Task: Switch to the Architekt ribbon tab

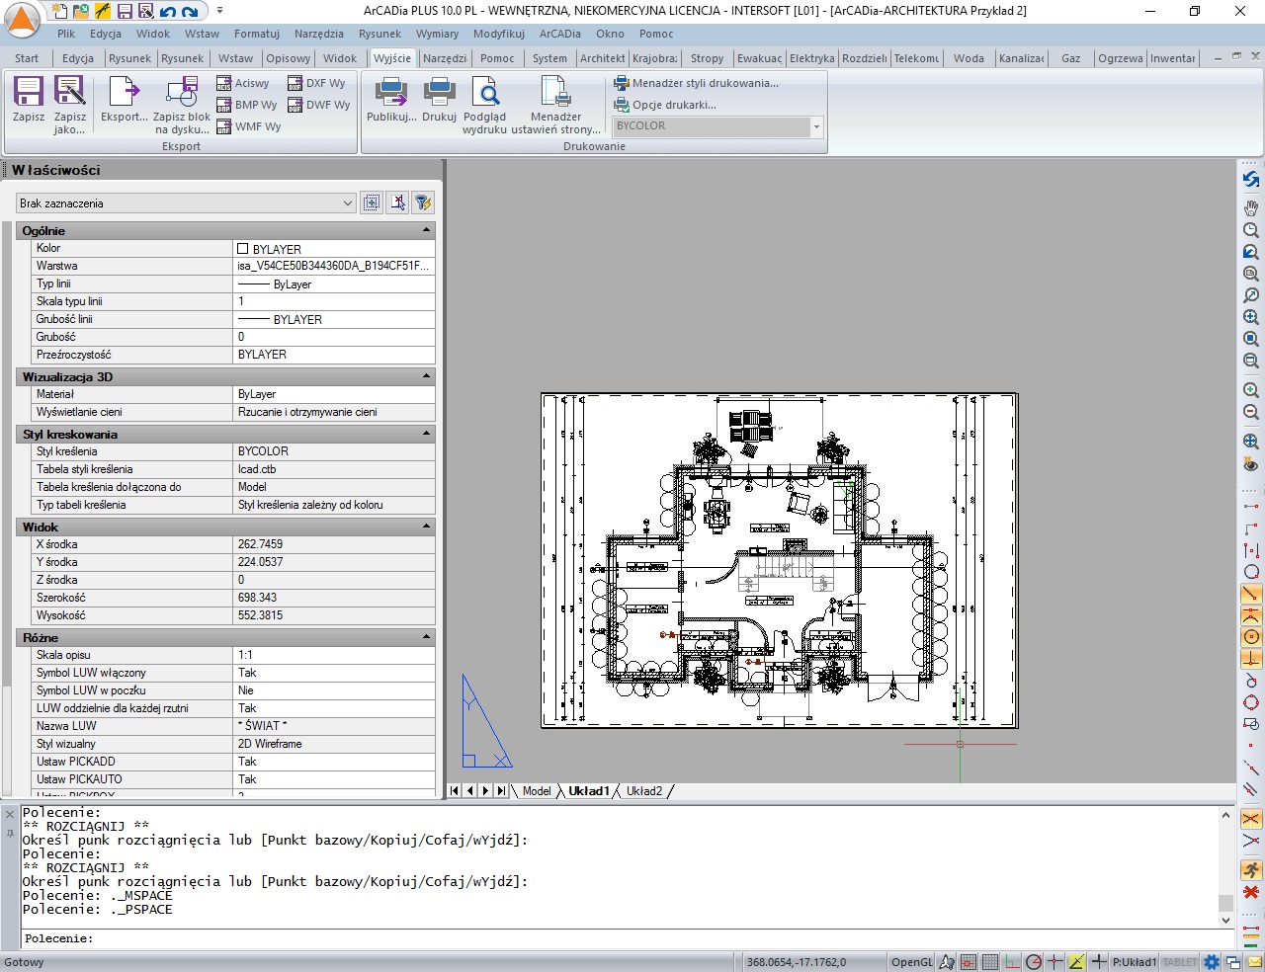Action: [602, 58]
